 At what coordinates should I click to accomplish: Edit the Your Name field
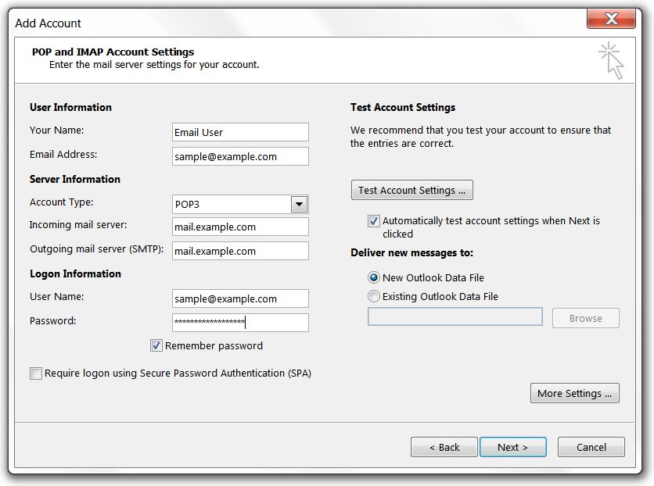240,132
